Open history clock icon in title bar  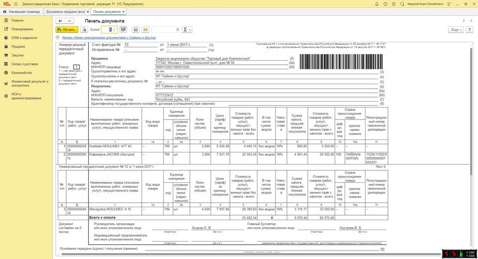[x=385, y=4]
